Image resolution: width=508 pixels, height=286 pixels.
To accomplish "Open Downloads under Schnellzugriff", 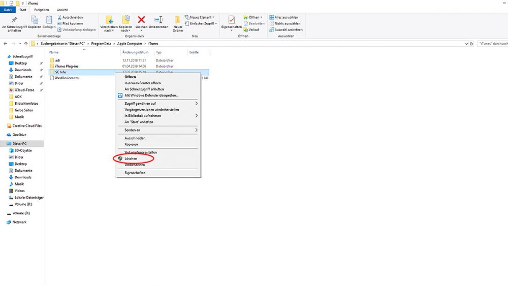I will pyautogui.click(x=23, y=70).
